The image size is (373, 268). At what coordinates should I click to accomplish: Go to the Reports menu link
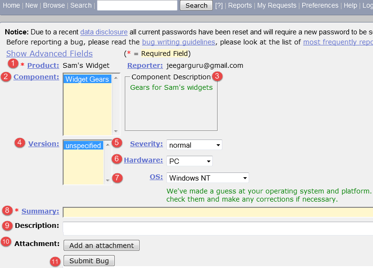pos(240,5)
